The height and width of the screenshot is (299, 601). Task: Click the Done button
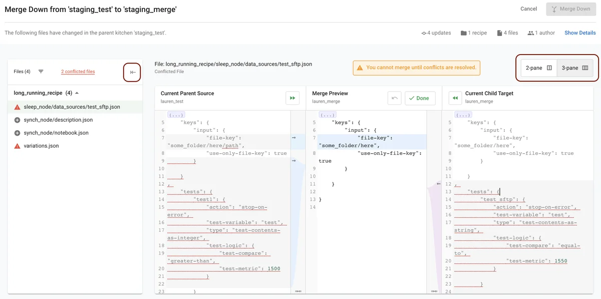[420, 98]
